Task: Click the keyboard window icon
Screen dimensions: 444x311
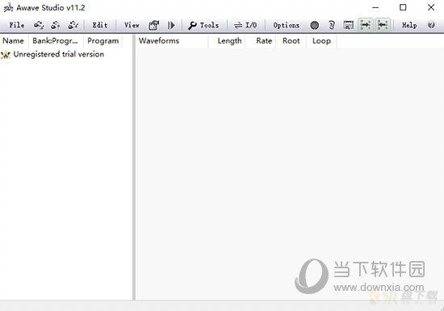Action: coord(348,25)
